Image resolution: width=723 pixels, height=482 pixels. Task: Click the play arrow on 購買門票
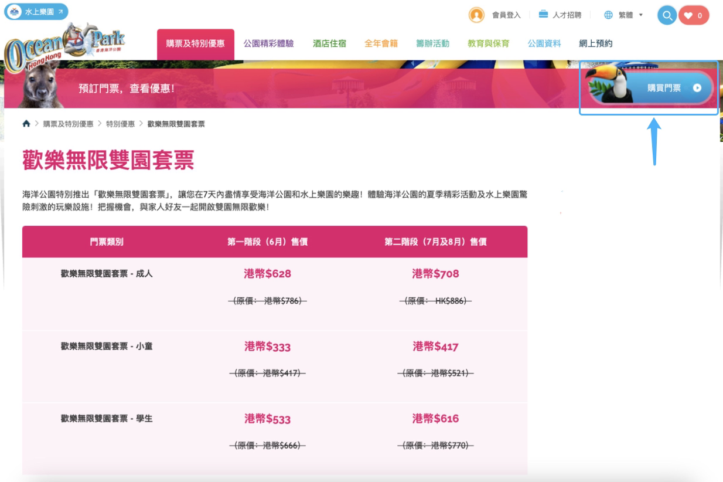pos(697,87)
